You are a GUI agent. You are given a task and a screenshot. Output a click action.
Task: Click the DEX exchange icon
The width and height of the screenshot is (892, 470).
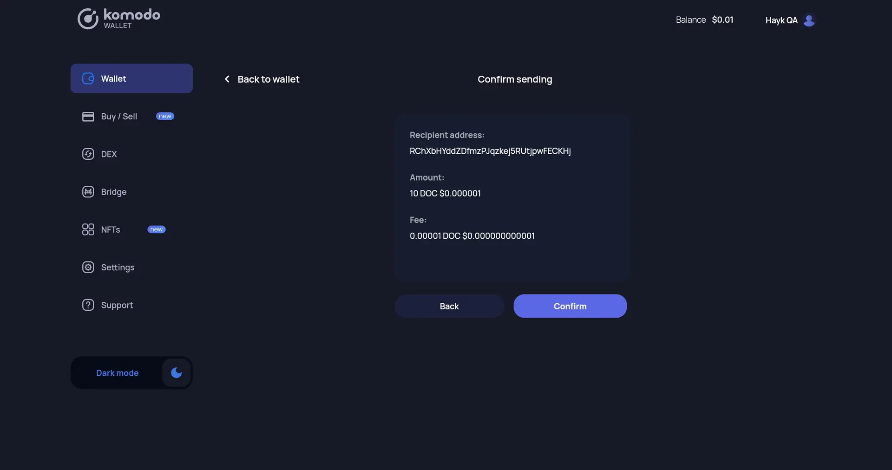pyautogui.click(x=88, y=154)
